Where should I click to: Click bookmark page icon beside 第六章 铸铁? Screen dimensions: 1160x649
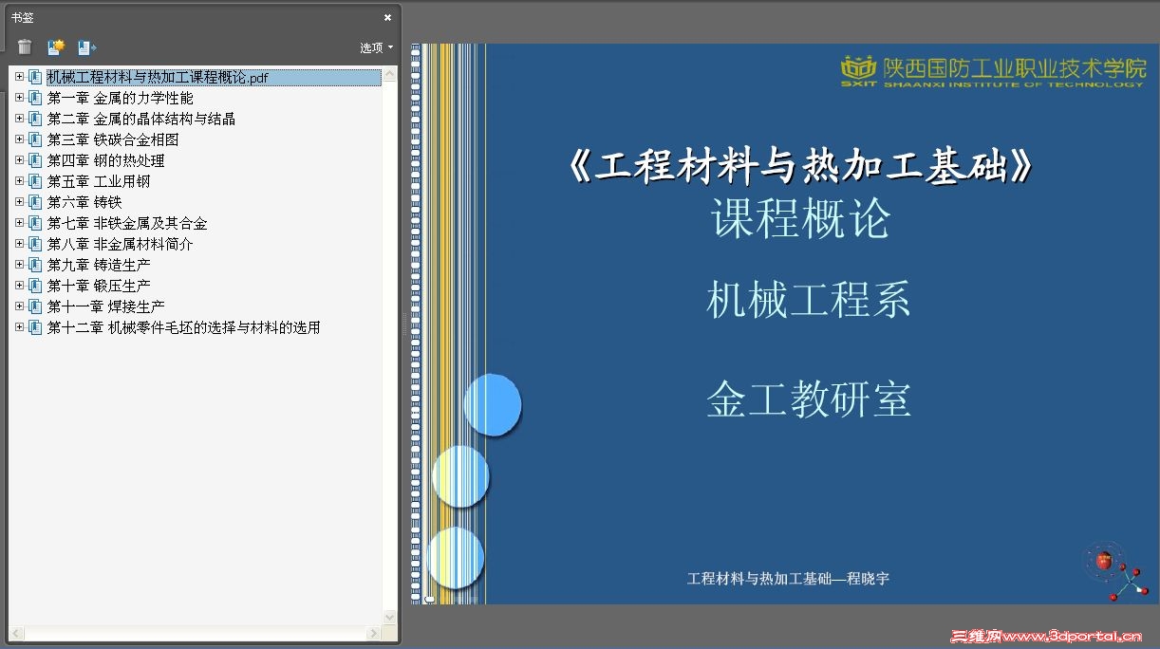click(35, 202)
